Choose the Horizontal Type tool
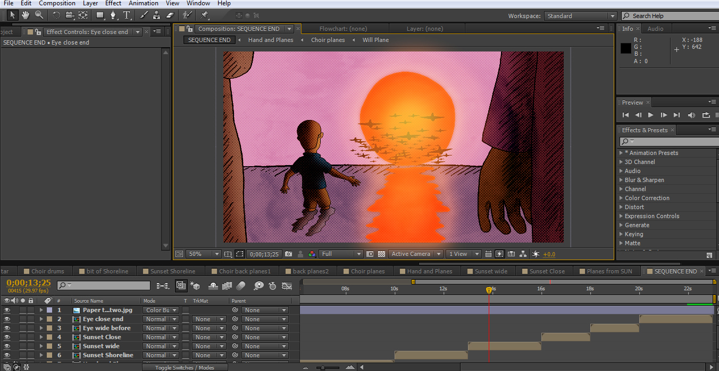719x371 pixels. 127,15
